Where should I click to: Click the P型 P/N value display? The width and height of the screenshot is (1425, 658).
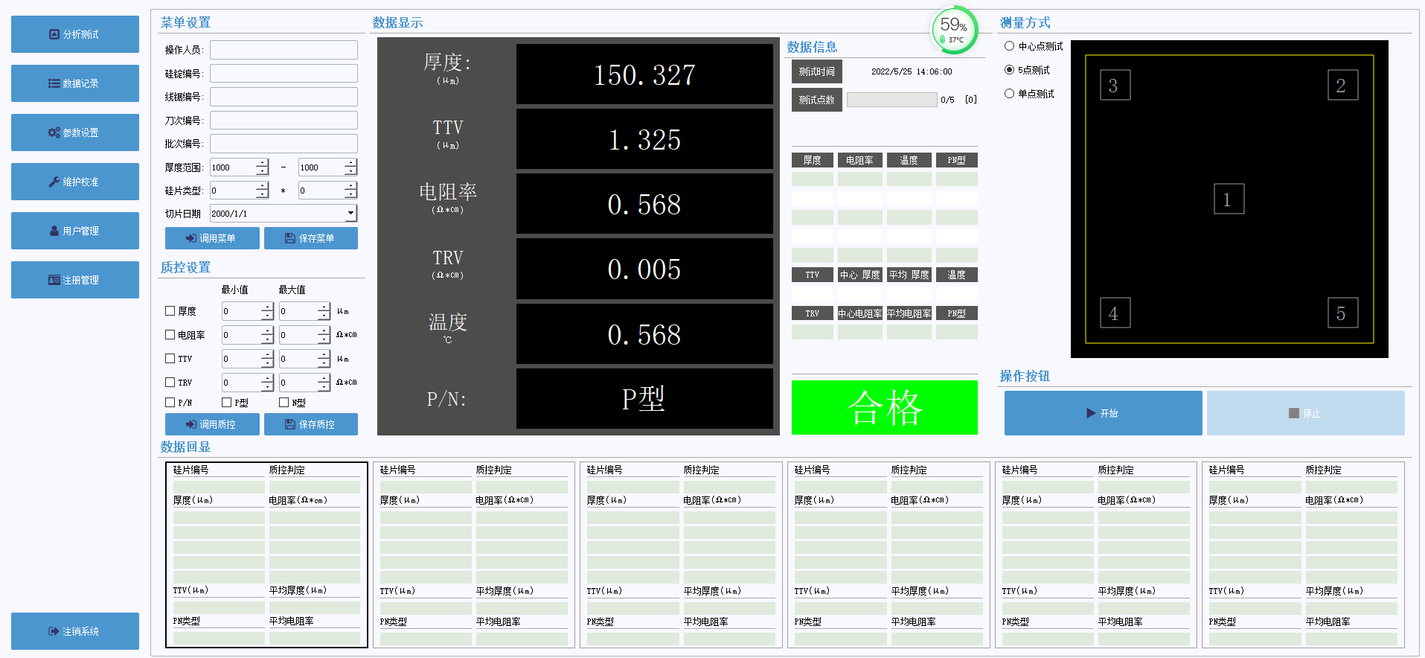tap(644, 398)
